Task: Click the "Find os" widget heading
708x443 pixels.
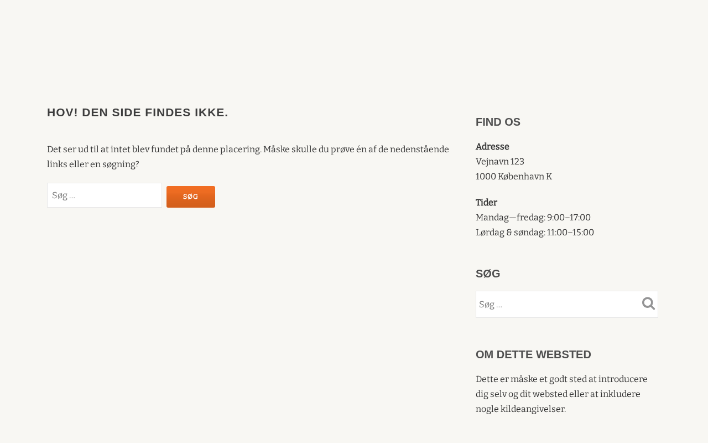Action: coord(498,122)
